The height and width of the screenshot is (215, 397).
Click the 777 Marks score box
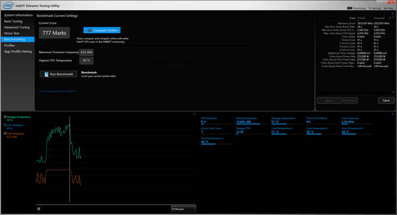(x=54, y=33)
